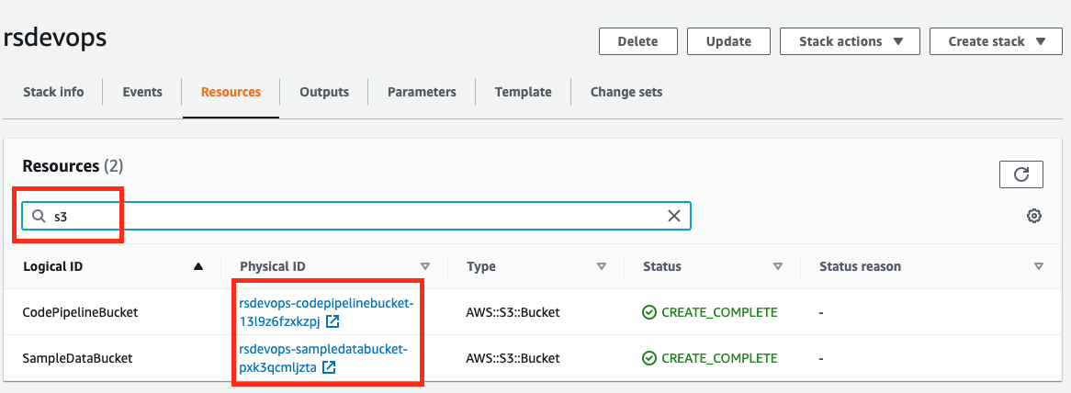Click the refresh resources icon button
The width and height of the screenshot is (1071, 393).
(x=1020, y=174)
